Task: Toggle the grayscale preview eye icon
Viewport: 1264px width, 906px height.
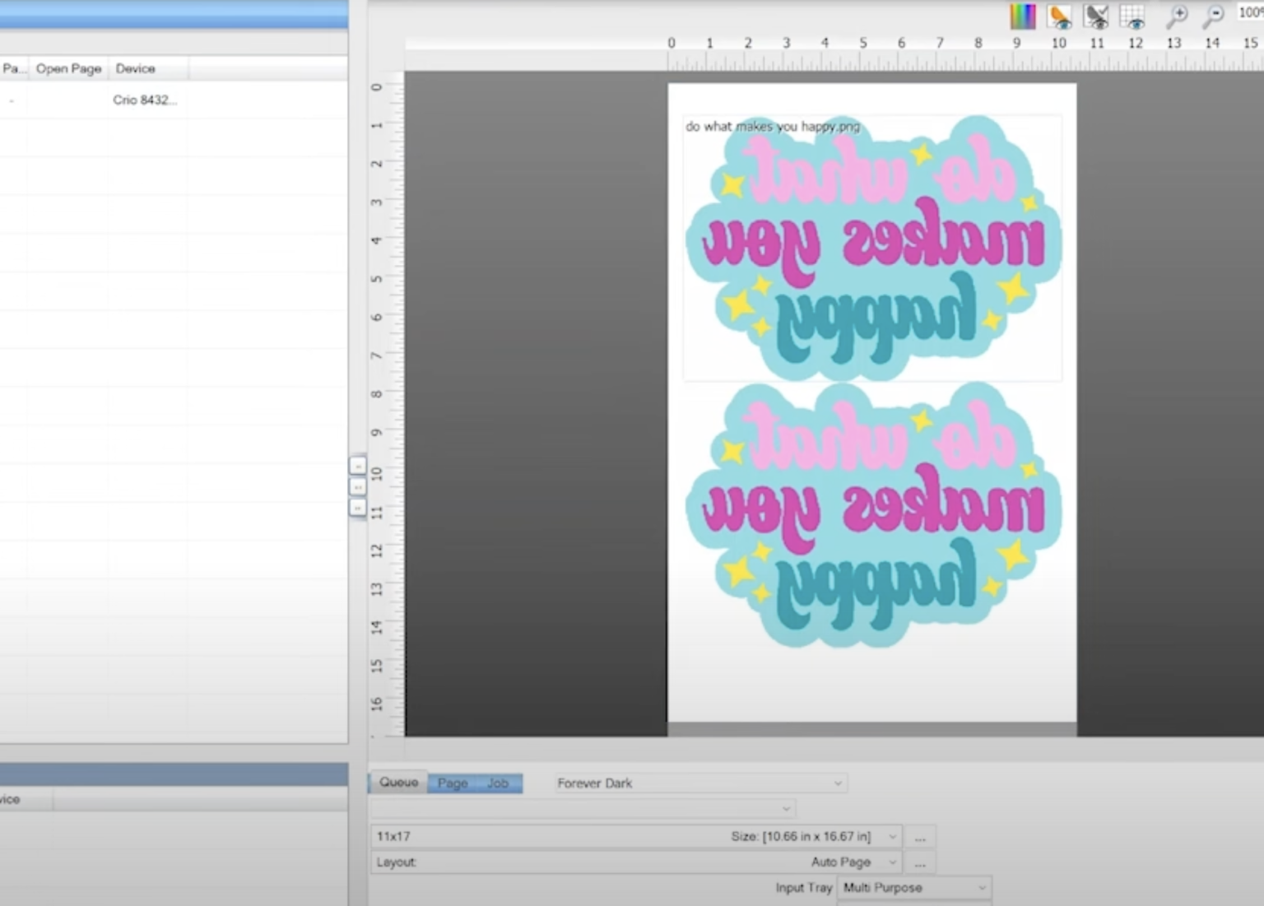Action: pyautogui.click(x=1096, y=16)
